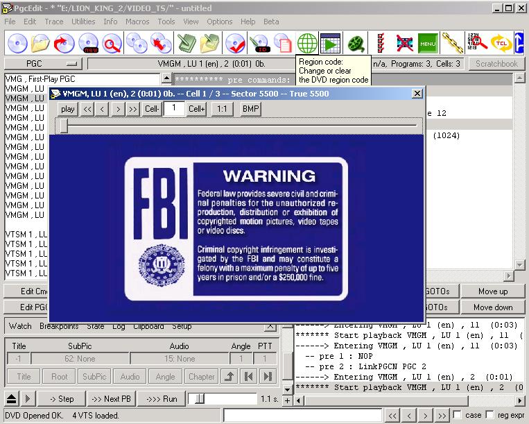This screenshot has height=424, width=529.
Task: Click the yellow folder with pen icon
Action: pos(210,43)
